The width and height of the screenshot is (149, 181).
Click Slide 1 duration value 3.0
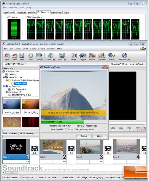(x=23, y=162)
